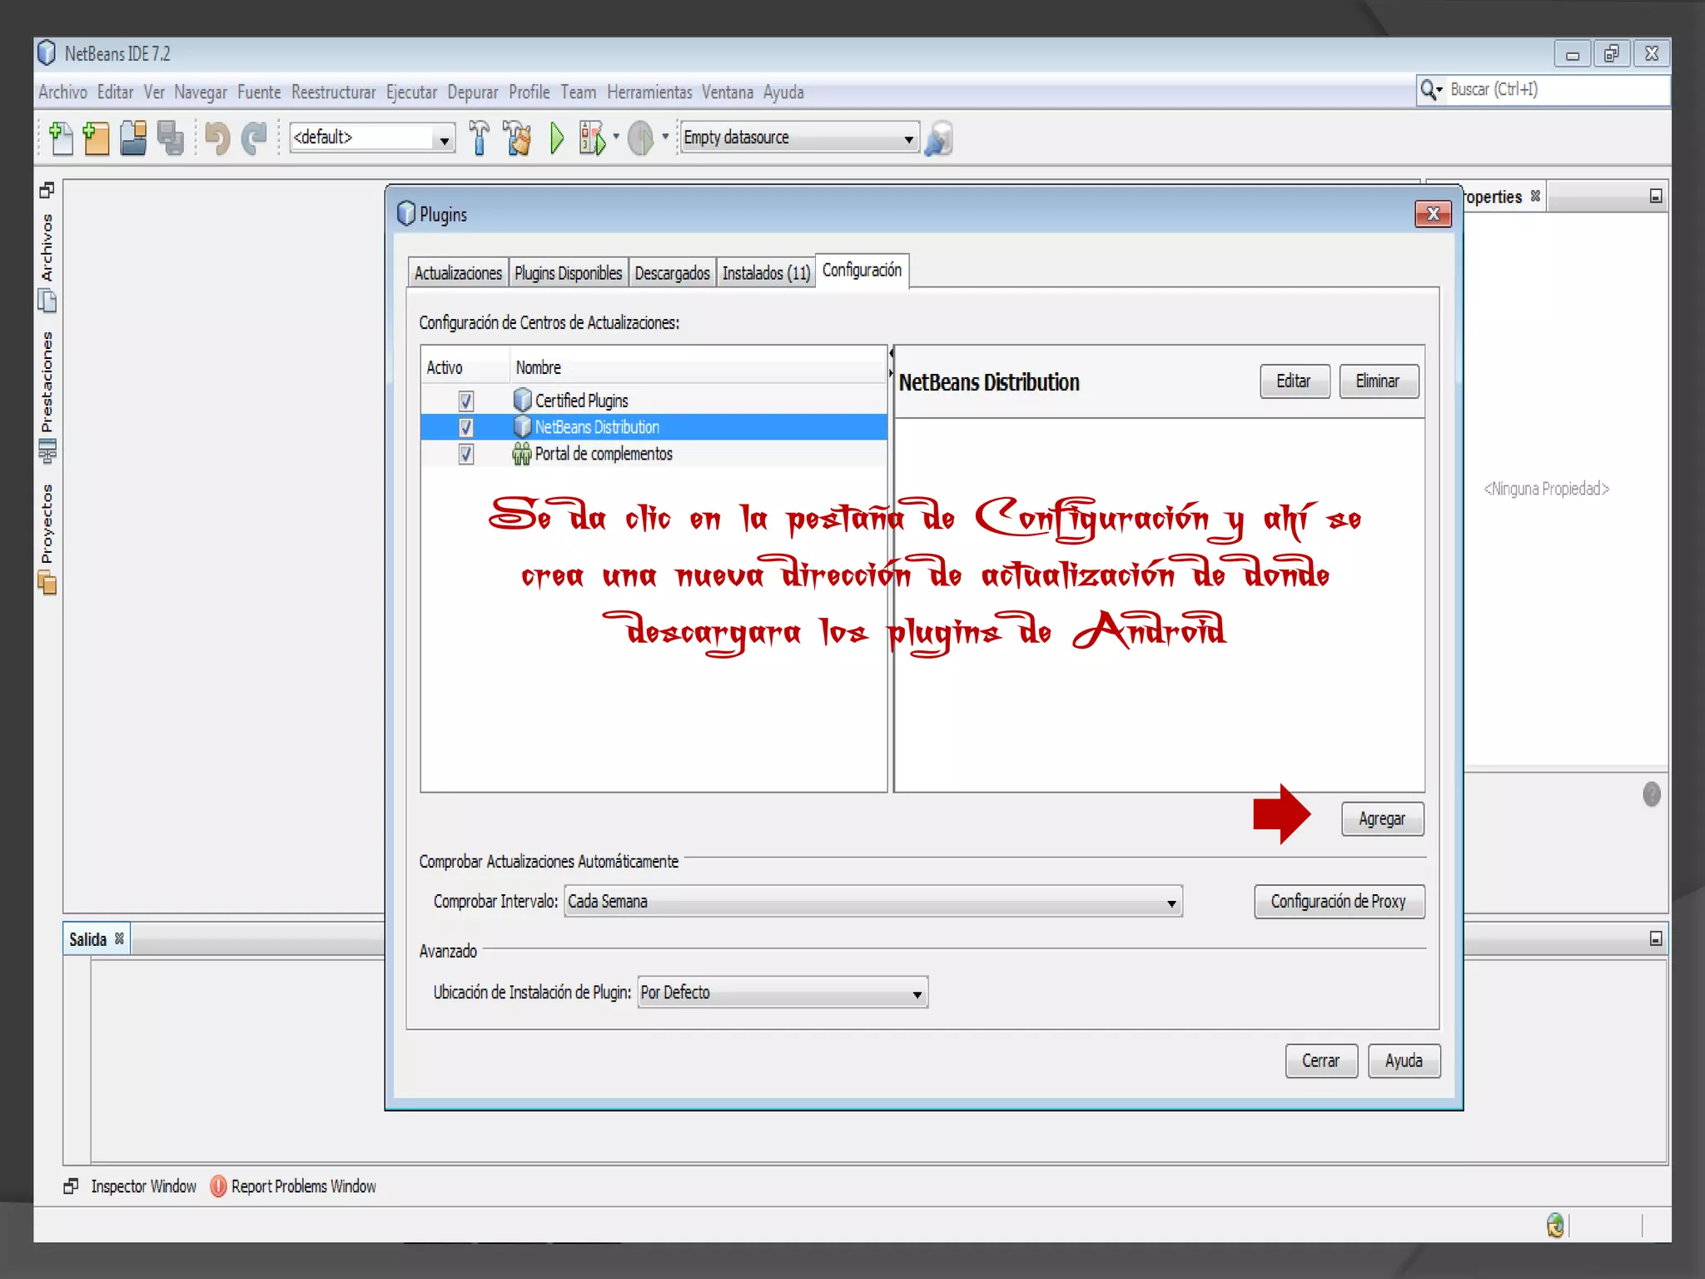This screenshot has height=1279, width=1705.
Task: Click the Build Project hammer icon
Action: [479, 138]
